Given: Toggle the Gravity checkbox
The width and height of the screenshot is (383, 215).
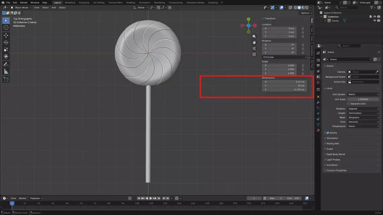Looking at the screenshot, I should (x=328, y=133).
